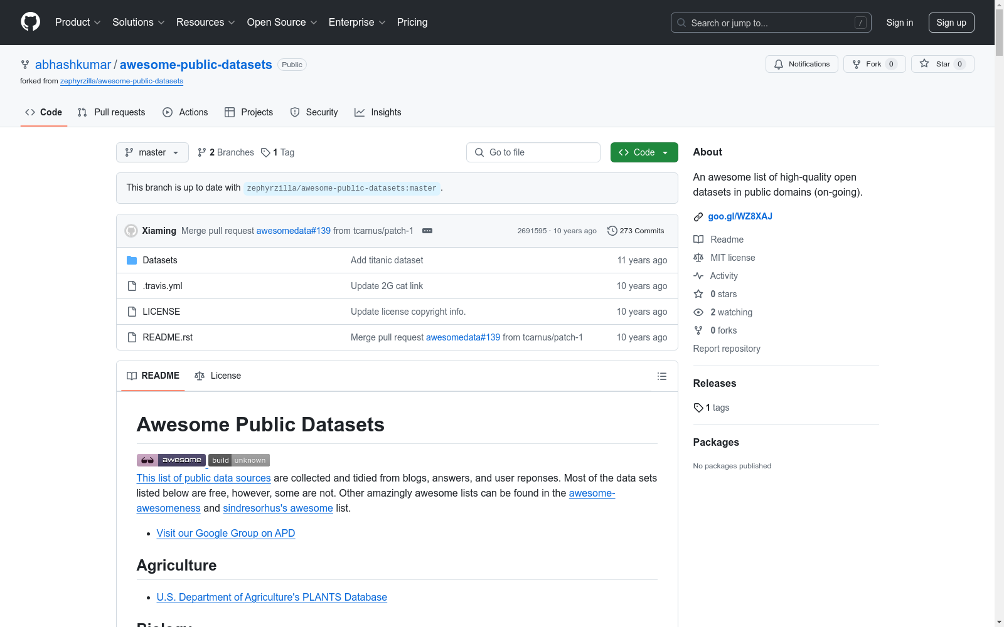The height and width of the screenshot is (627, 1004).
Task: Focus the Go to file search field
Action: point(533,152)
